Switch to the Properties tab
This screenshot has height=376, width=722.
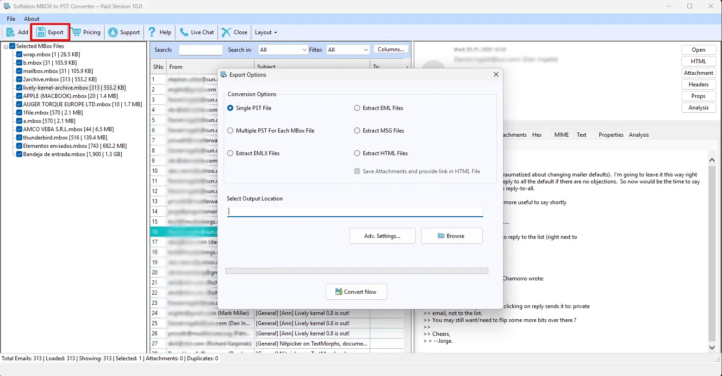611,135
